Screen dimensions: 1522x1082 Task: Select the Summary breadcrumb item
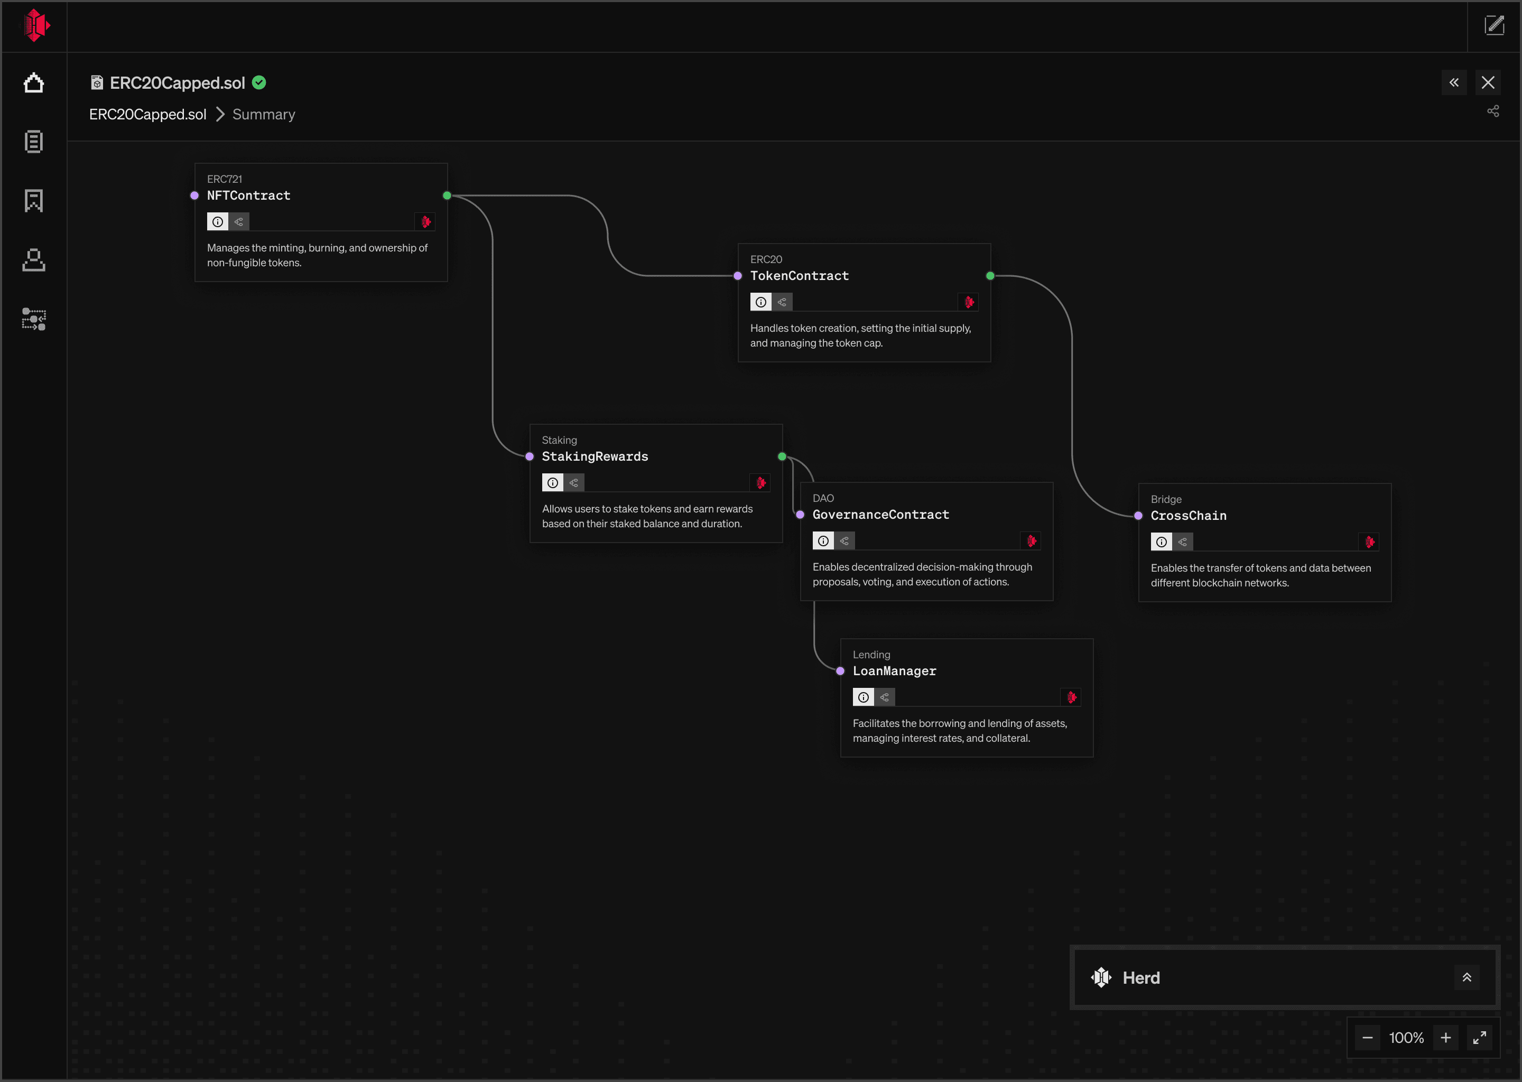(x=263, y=115)
